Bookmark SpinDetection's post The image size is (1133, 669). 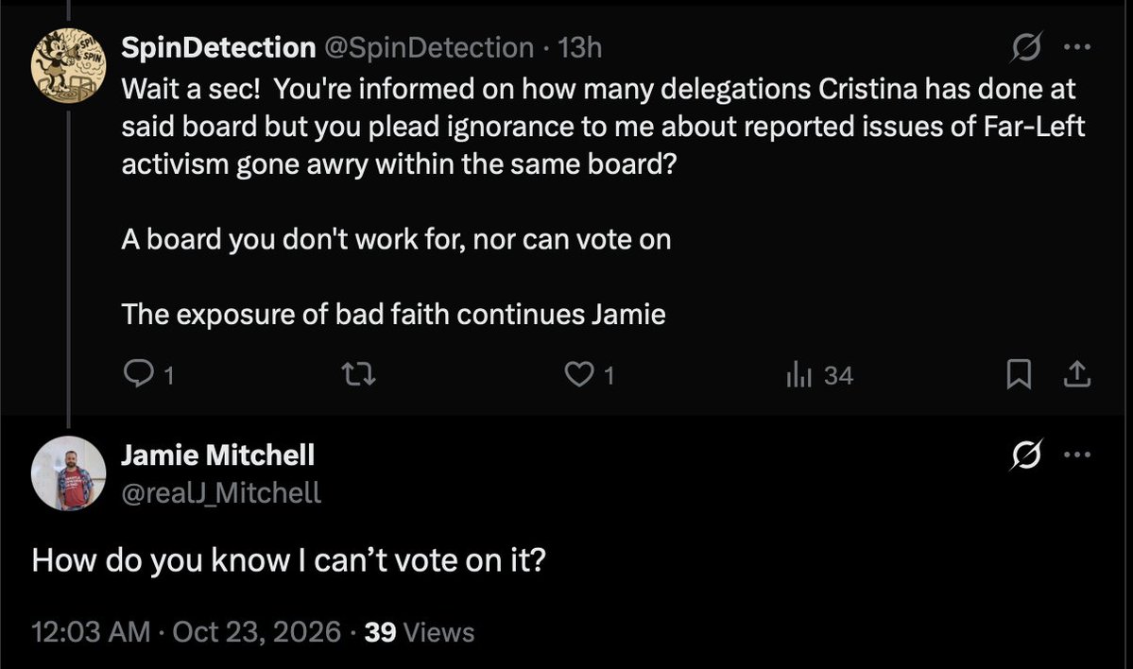tap(1019, 374)
